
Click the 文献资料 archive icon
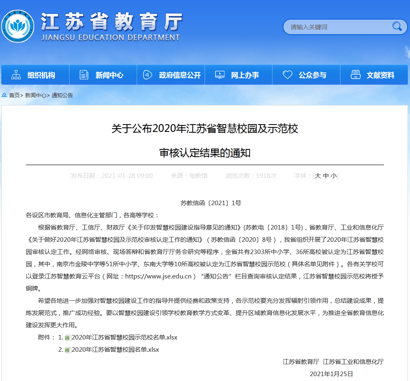click(x=355, y=75)
